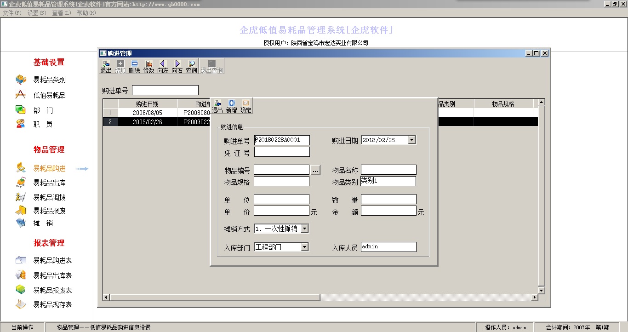Select the table row dated 2008/08/05
The image size is (628, 332).
pyautogui.click(x=320, y=113)
